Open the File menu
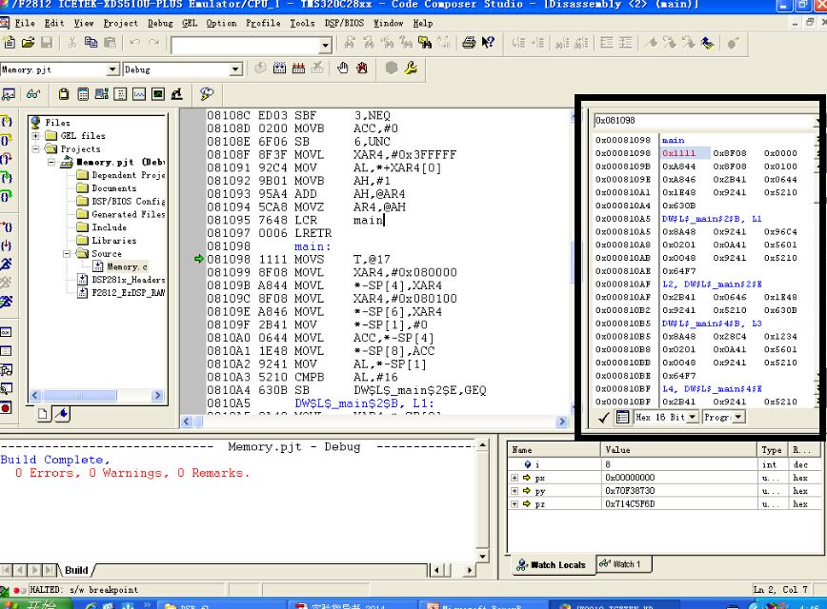 coord(24,23)
